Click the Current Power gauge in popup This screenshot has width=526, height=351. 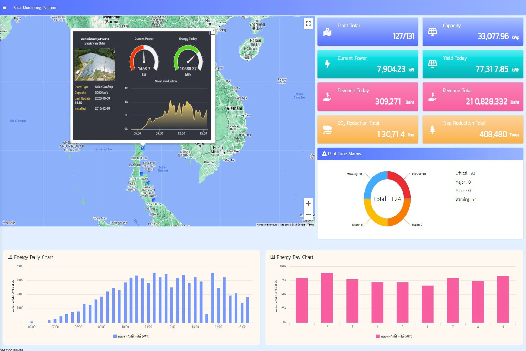pyautogui.click(x=144, y=58)
